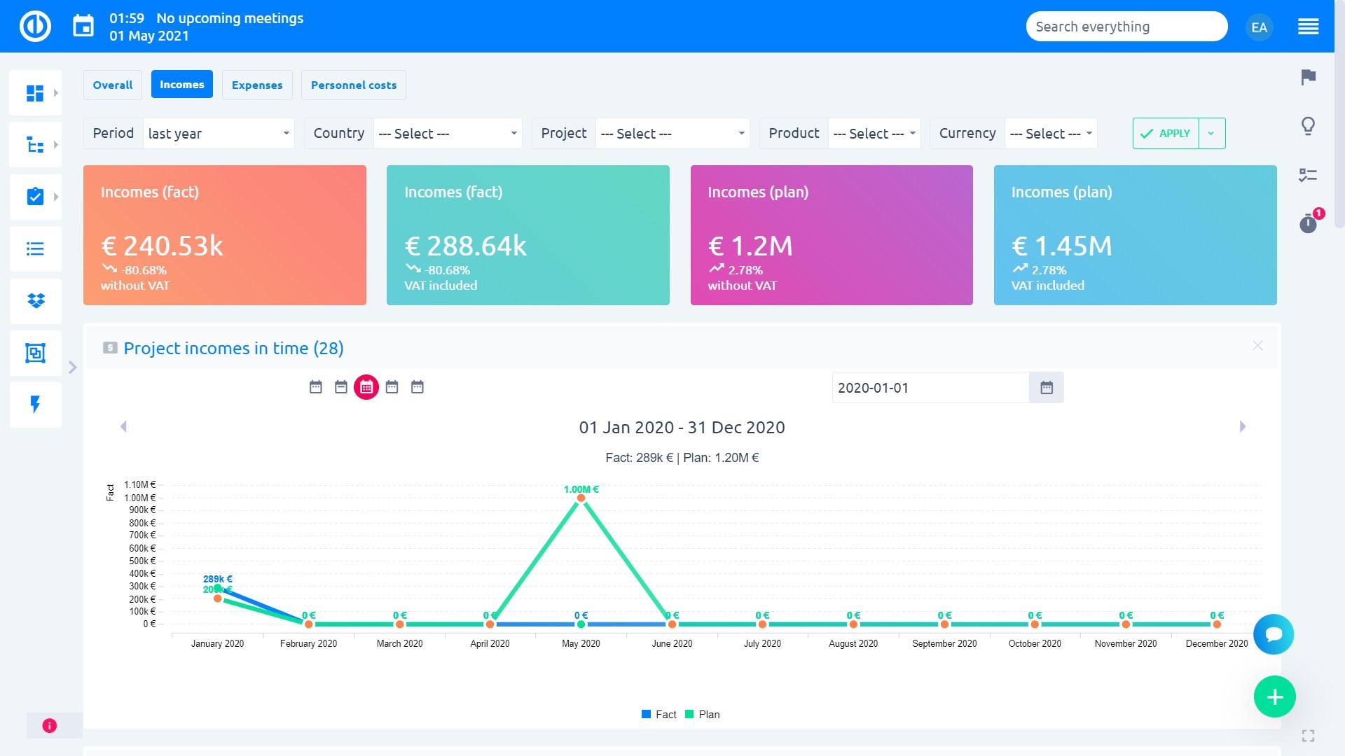The height and width of the screenshot is (756, 1345).
Task: Click the 2020-01-01 date input field
Action: 930,388
